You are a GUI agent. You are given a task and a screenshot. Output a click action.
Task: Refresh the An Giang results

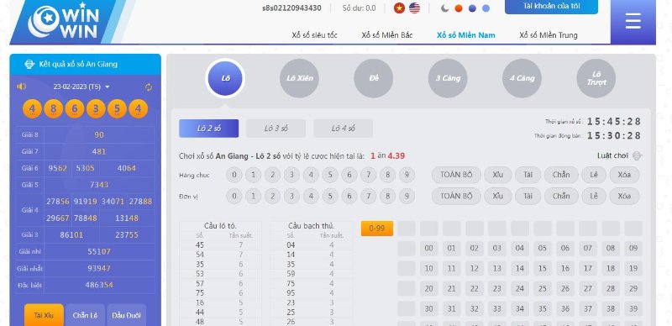pyautogui.click(x=149, y=87)
